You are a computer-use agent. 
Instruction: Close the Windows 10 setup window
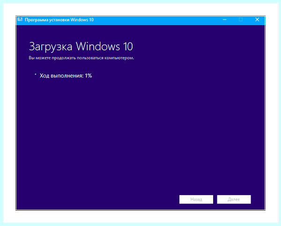(257, 20)
